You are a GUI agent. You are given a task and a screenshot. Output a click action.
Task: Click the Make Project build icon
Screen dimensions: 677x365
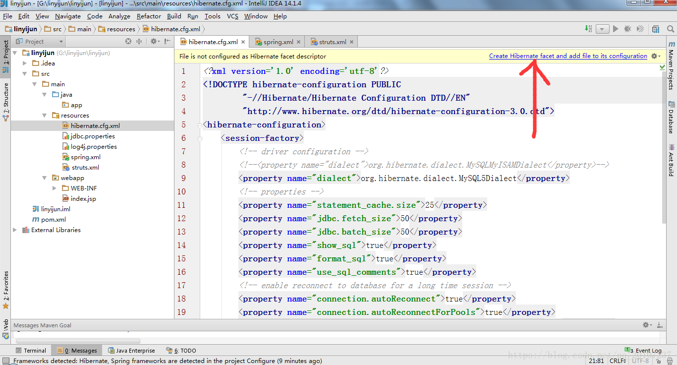point(588,29)
